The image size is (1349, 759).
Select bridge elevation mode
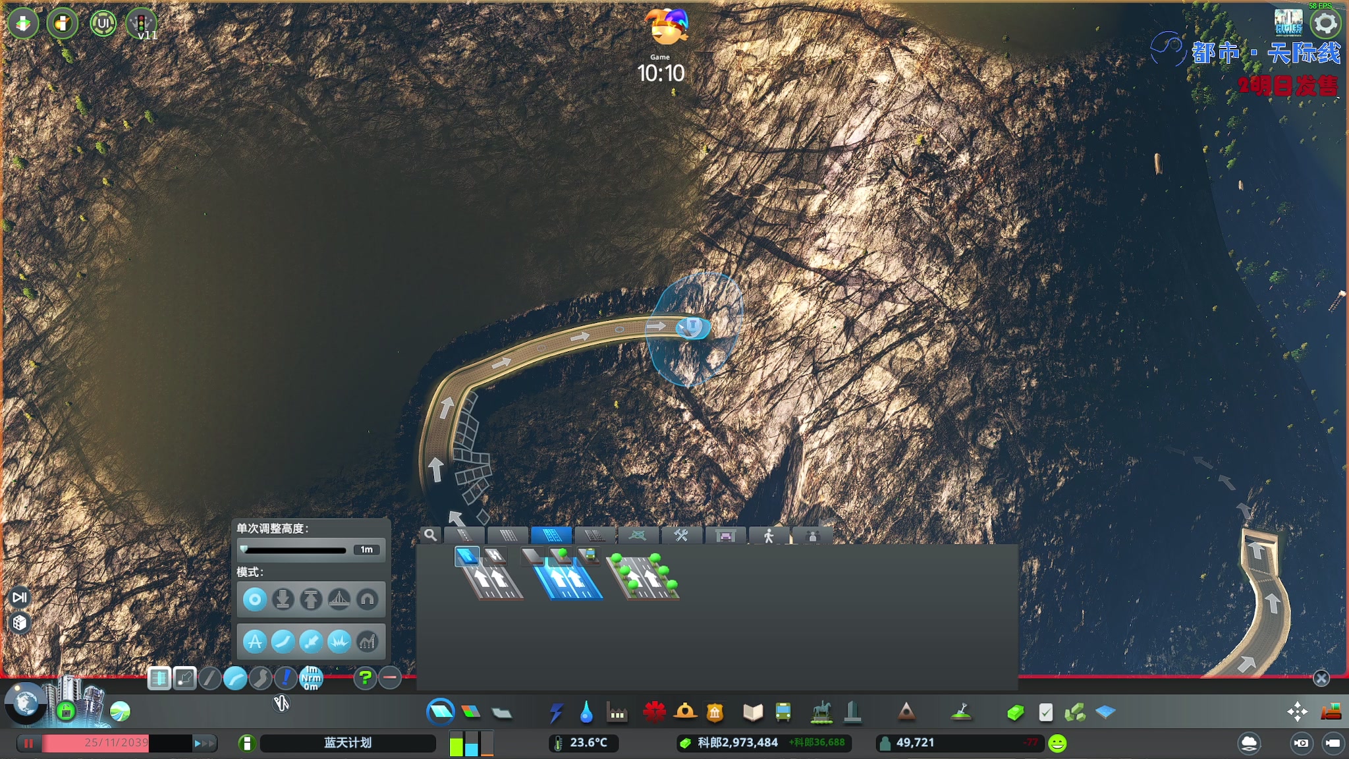339,600
